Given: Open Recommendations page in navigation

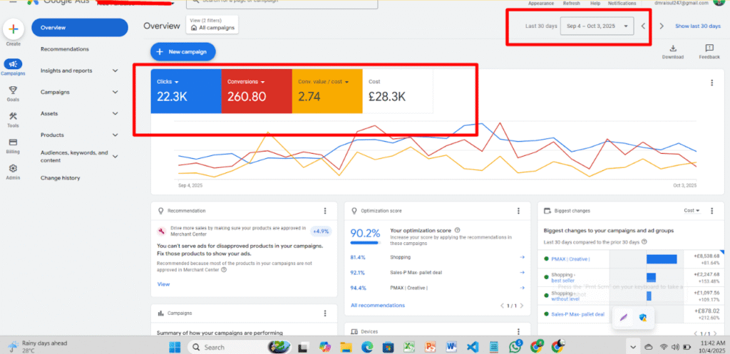Looking at the screenshot, I should coord(65,49).
